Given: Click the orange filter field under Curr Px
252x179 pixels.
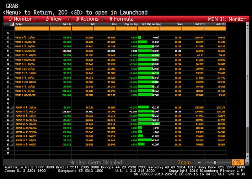Looking at the screenshot, I should coord(61,29).
